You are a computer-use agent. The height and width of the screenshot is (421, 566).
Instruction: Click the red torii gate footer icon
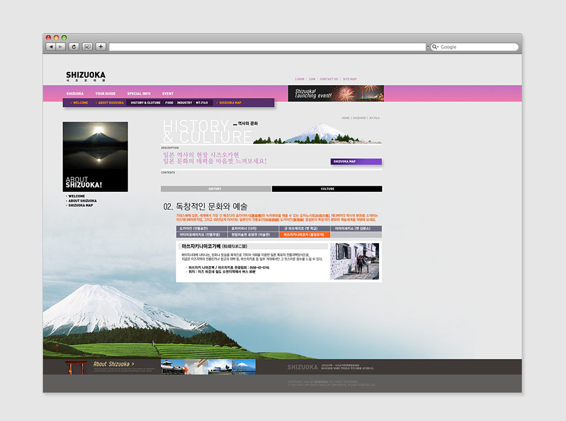click(76, 367)
